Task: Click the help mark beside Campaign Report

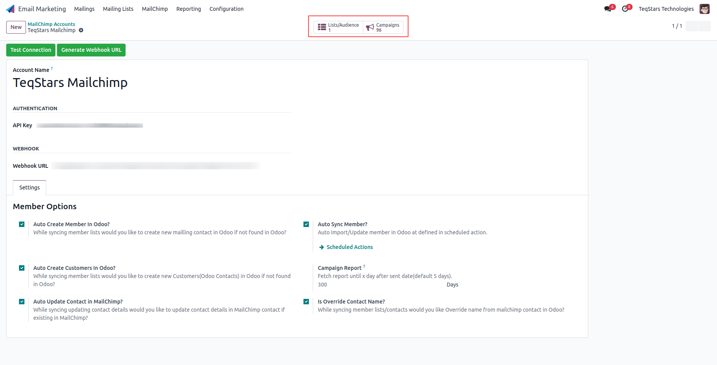Action: point(364,266)
